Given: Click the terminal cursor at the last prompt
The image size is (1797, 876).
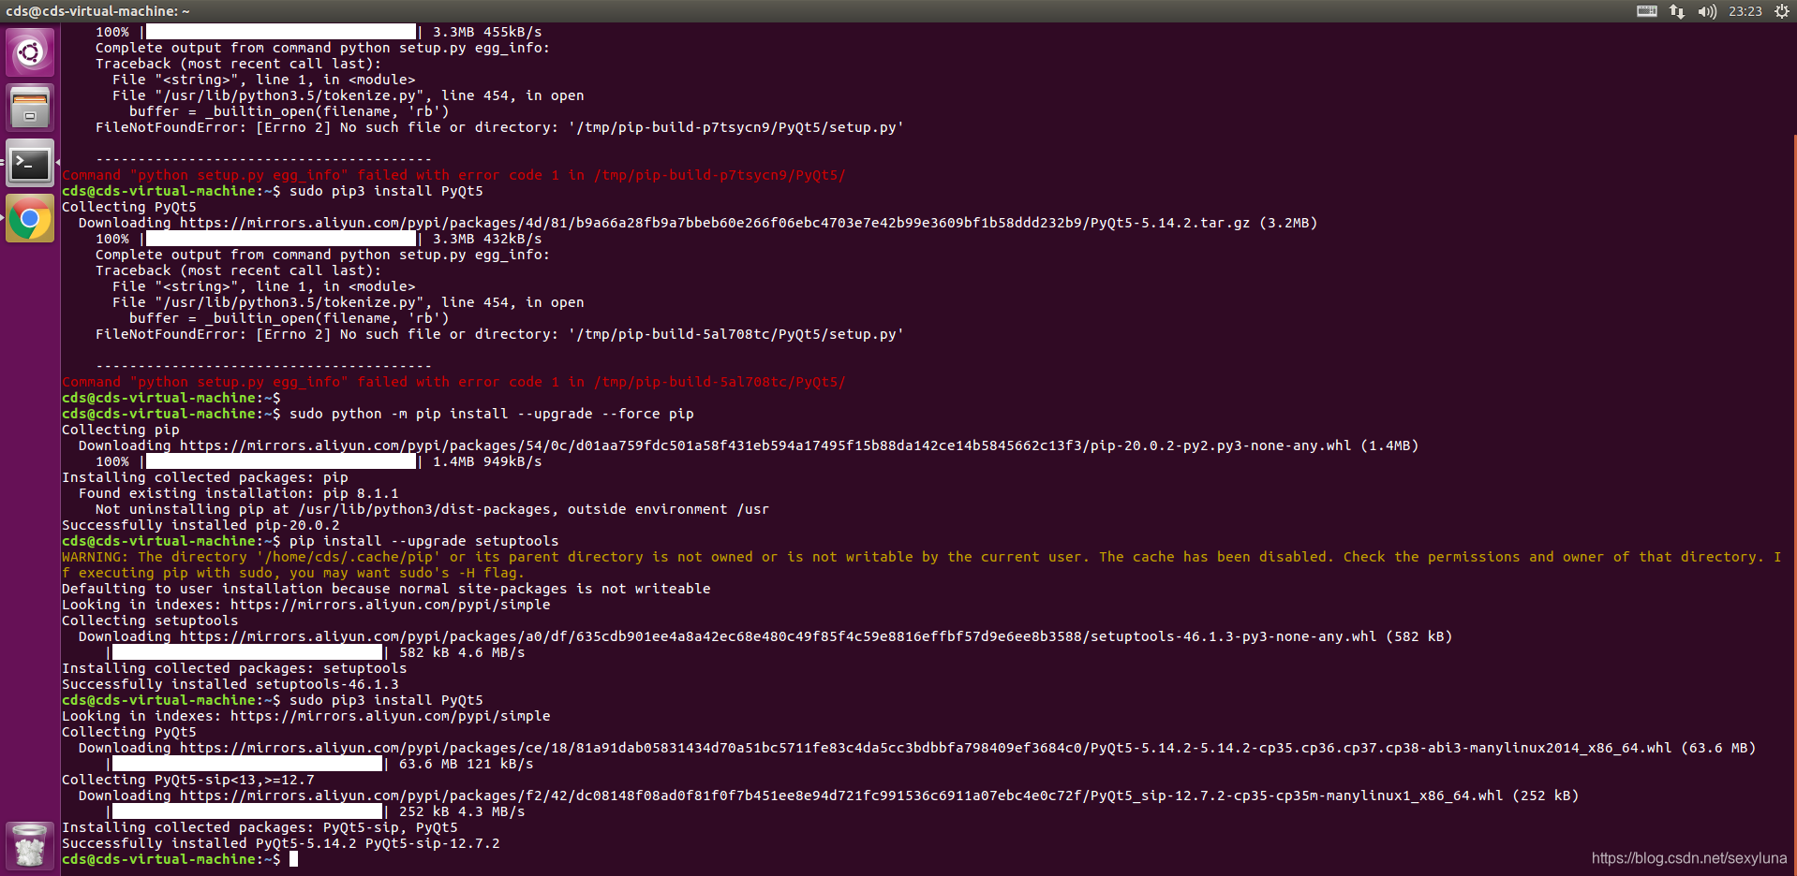Looking at the screenshot, I should click(x=293, y=859).
